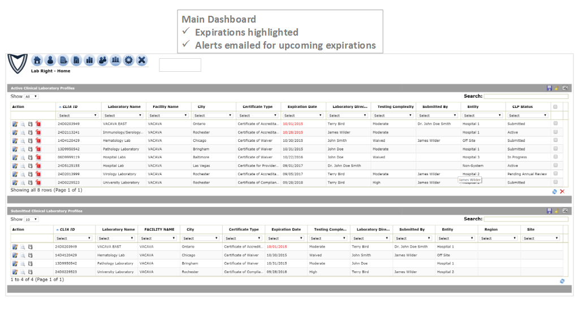Click view magnifier icon for 24D5125155 row

[x=23, y=166]
